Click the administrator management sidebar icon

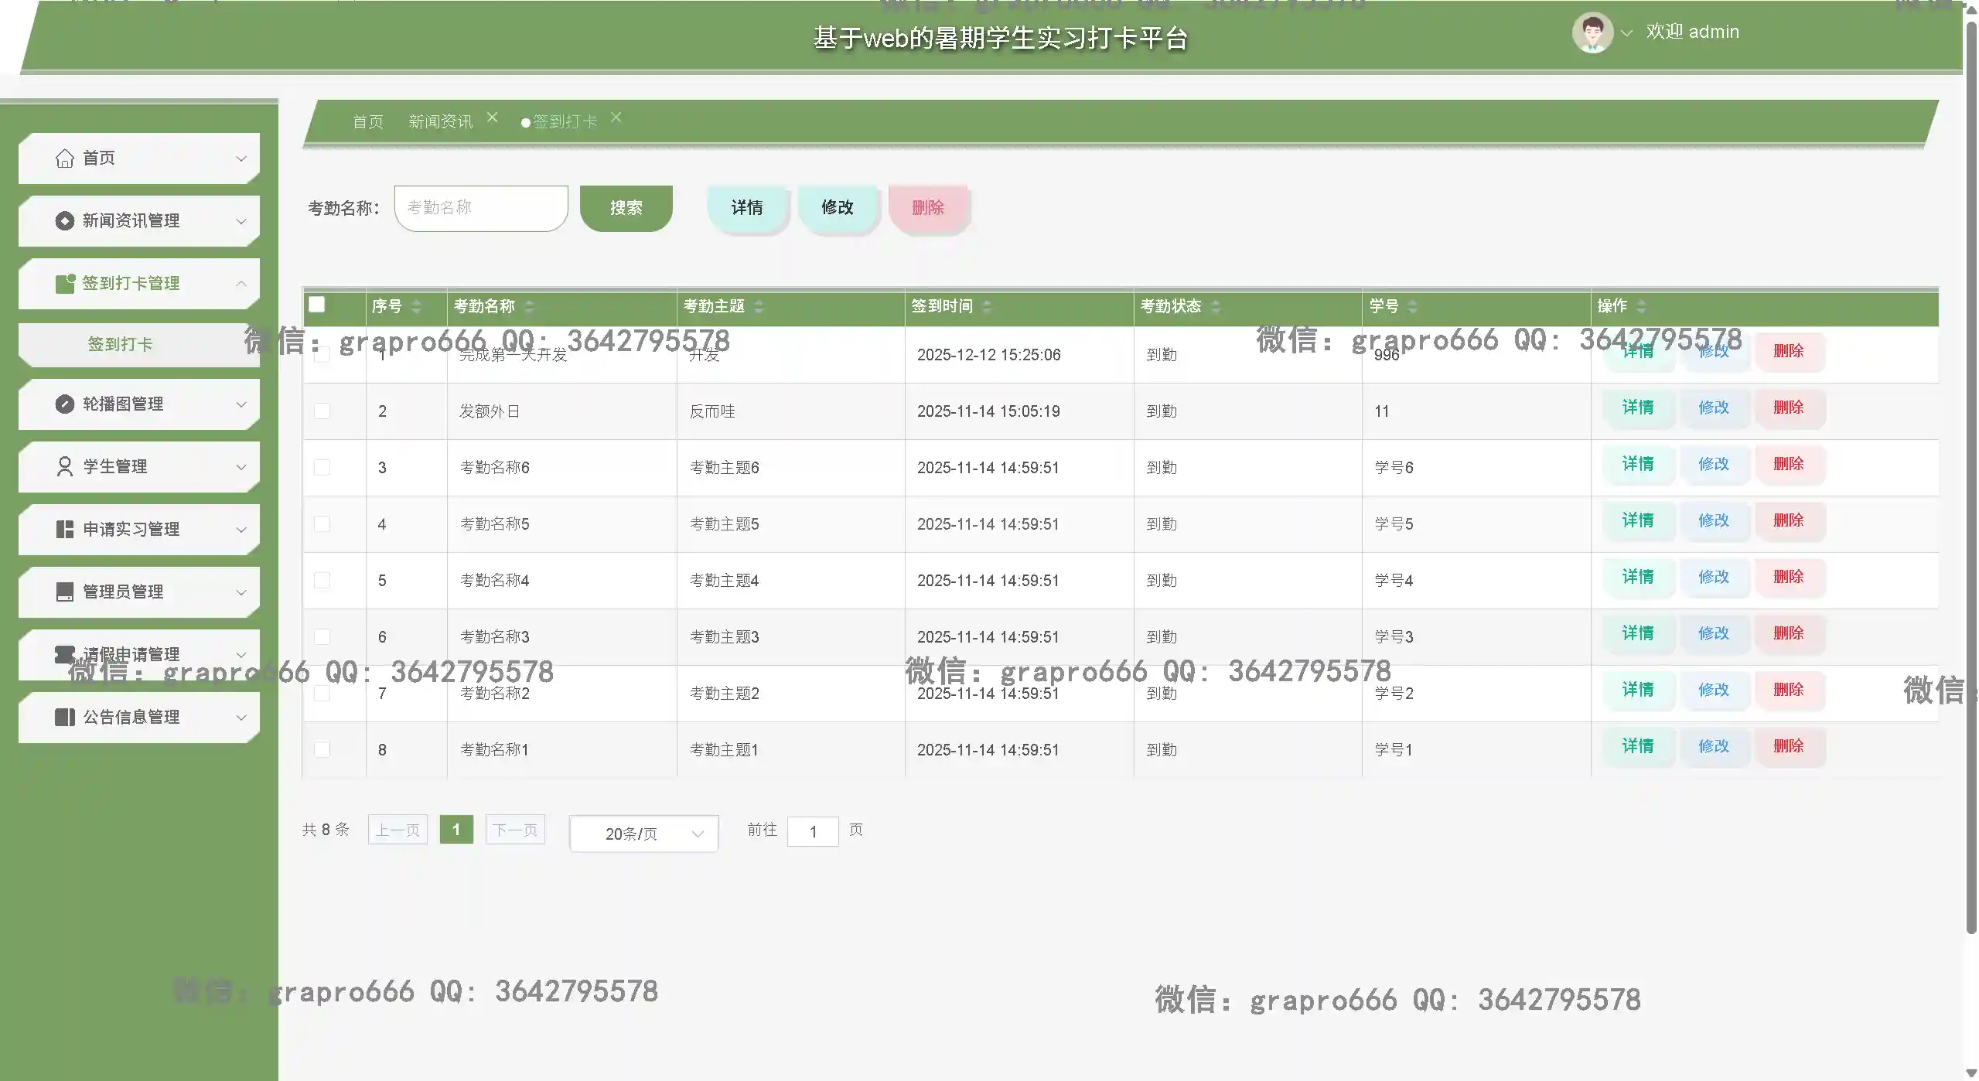65,592
